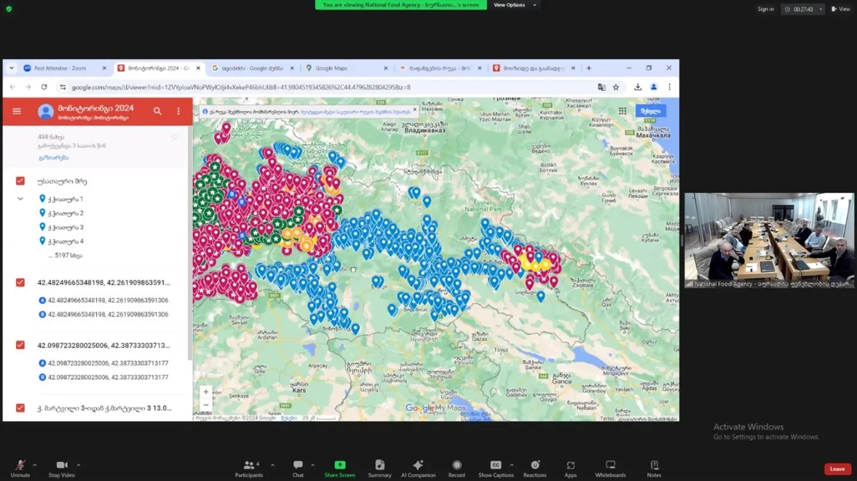The width and height of the screenshot is (857, 481).
Task: Toggle the checkbox for layer 42.48249665348198
Action: click(x=20, y=282)
